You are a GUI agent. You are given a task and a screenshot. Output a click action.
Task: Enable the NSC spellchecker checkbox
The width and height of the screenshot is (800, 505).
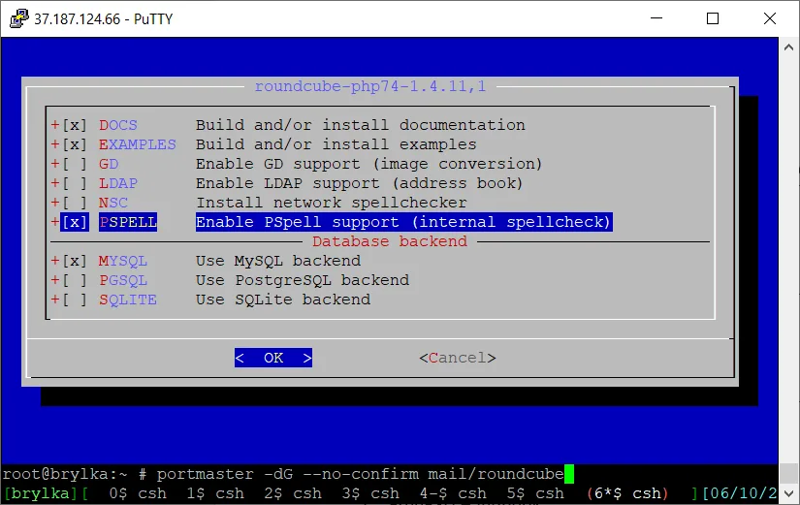75,203
